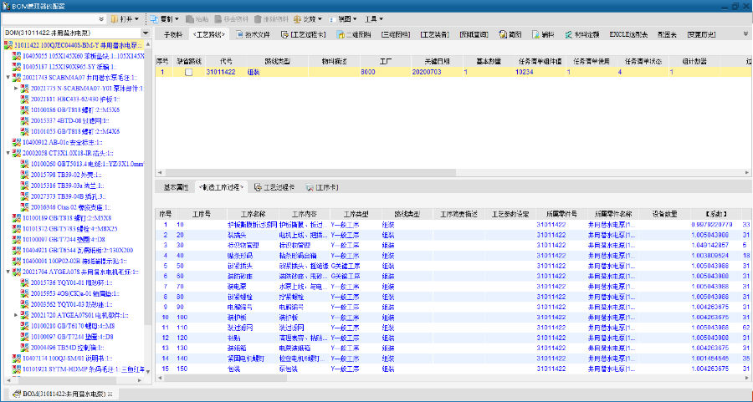Expand the 20021775 N-SCABM4A07-Y01 tree node
Image resolution: width=753 pixels, height=402 pixels.
(16, 88)
